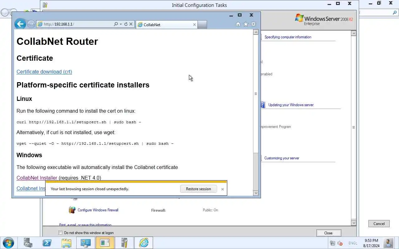Click the Configure Windows Firewall icon

click(x=72, y=210)
